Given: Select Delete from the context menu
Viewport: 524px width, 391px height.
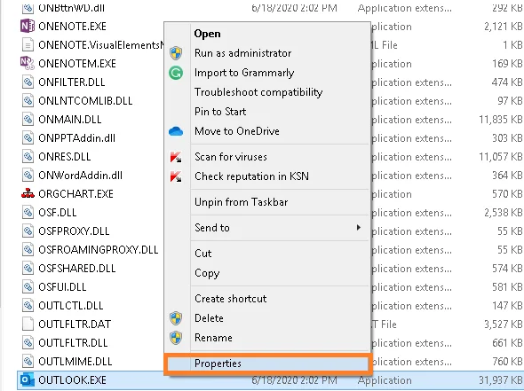Looking at the screenshot, I should click(266, 318).
